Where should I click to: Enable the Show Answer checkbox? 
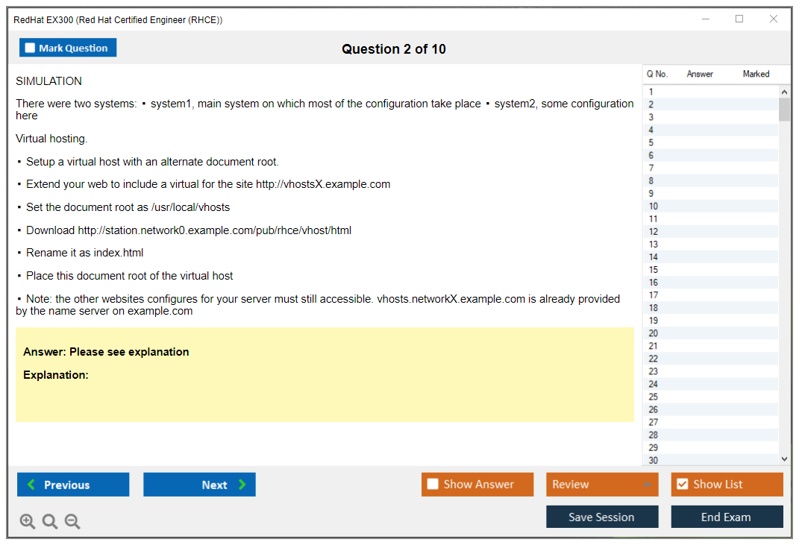tap(433, 485)
